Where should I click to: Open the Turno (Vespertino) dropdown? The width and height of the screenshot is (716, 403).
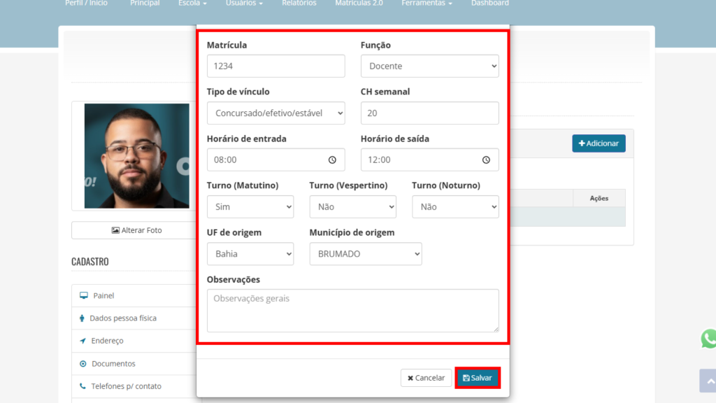(352, 207)
